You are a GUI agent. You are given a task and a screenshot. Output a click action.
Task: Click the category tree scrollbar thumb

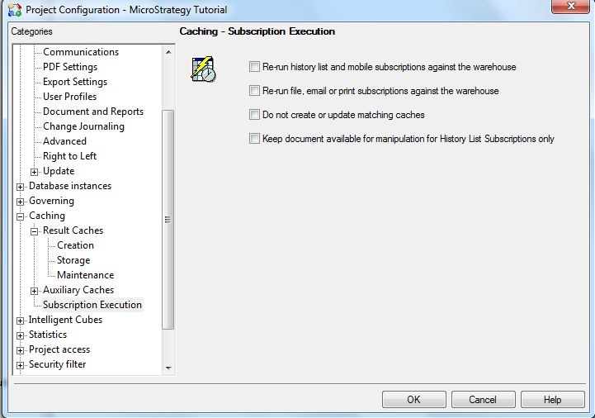click(x=168, y=219)
